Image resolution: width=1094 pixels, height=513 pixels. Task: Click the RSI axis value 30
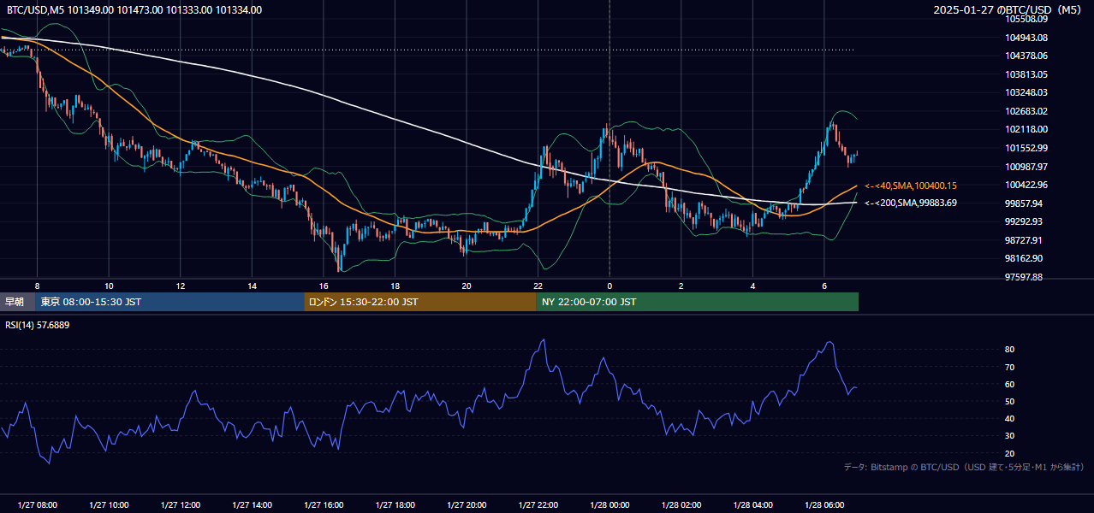[1009, 435]
